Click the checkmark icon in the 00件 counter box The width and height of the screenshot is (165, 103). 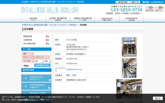(156, 7)
